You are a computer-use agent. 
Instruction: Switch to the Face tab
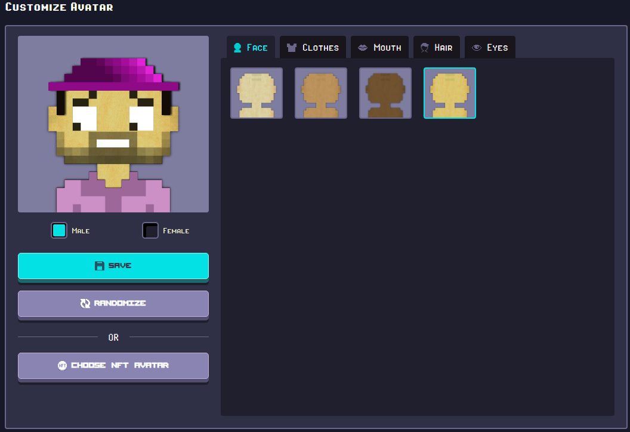(x=251, y=47)
